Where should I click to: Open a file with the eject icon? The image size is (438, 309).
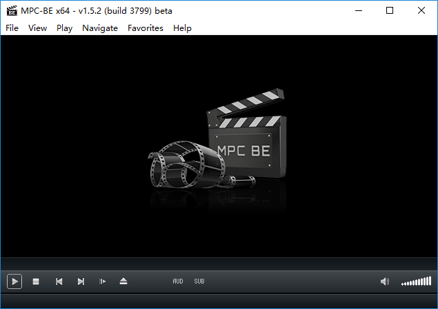(x=123, y=281)
